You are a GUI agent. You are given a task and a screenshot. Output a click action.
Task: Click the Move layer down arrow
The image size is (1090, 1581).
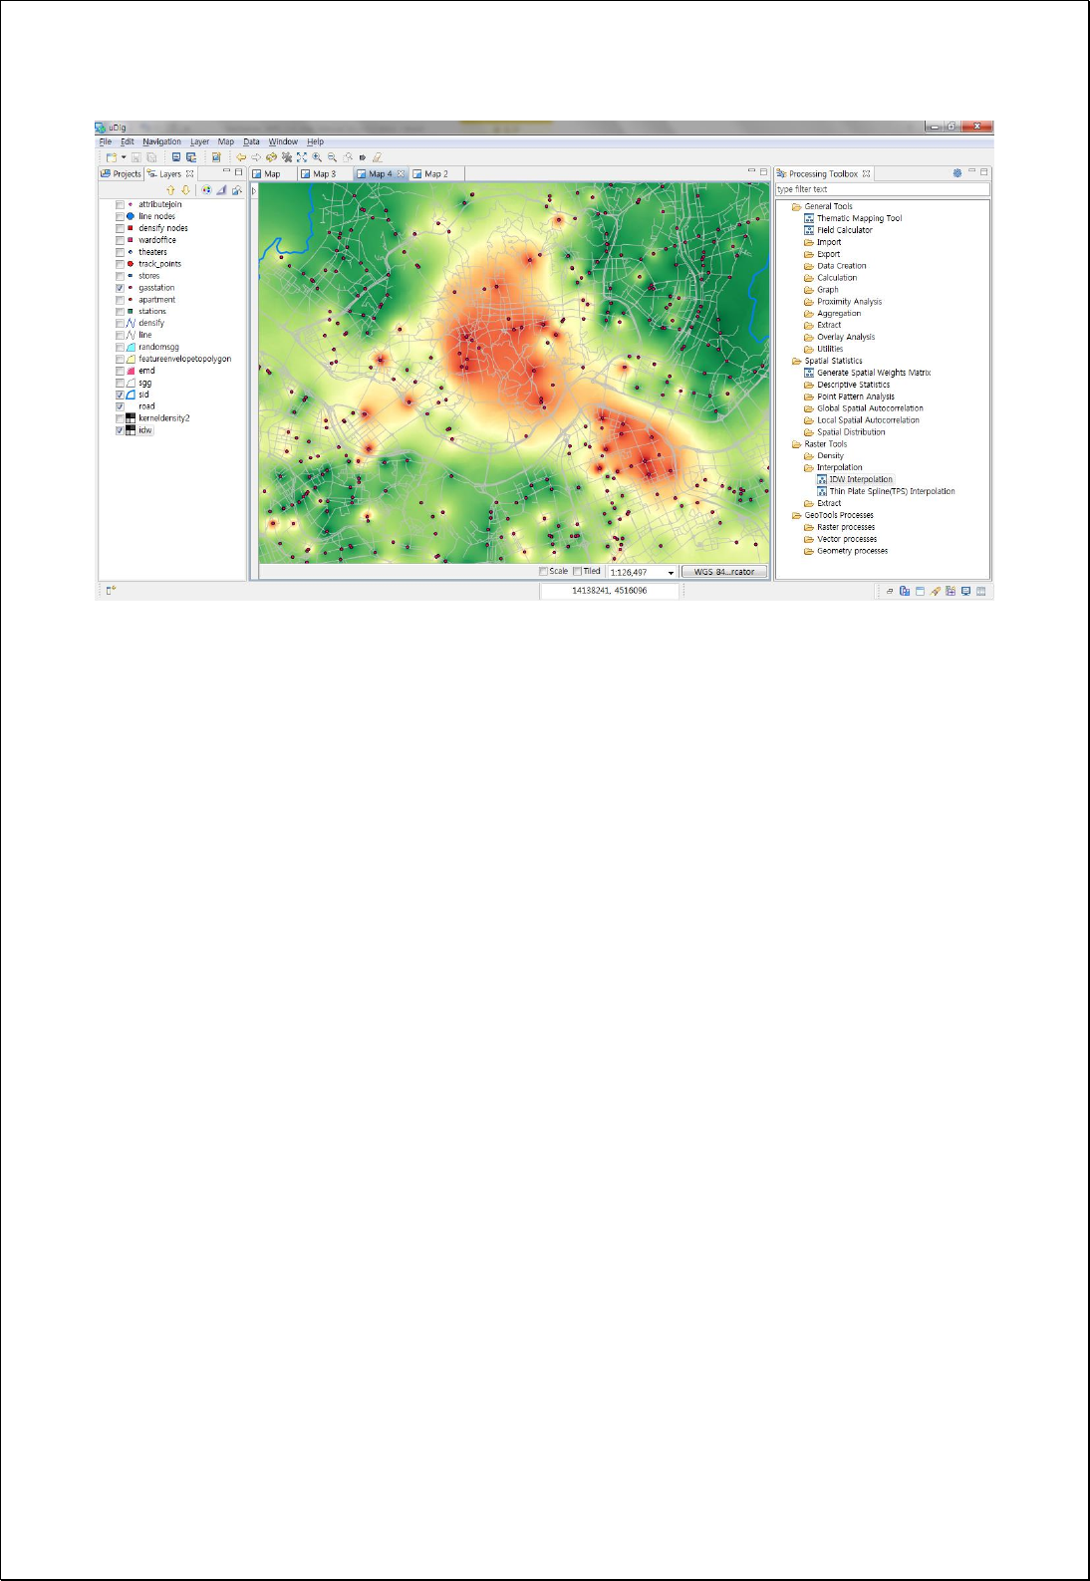(185, 189)
